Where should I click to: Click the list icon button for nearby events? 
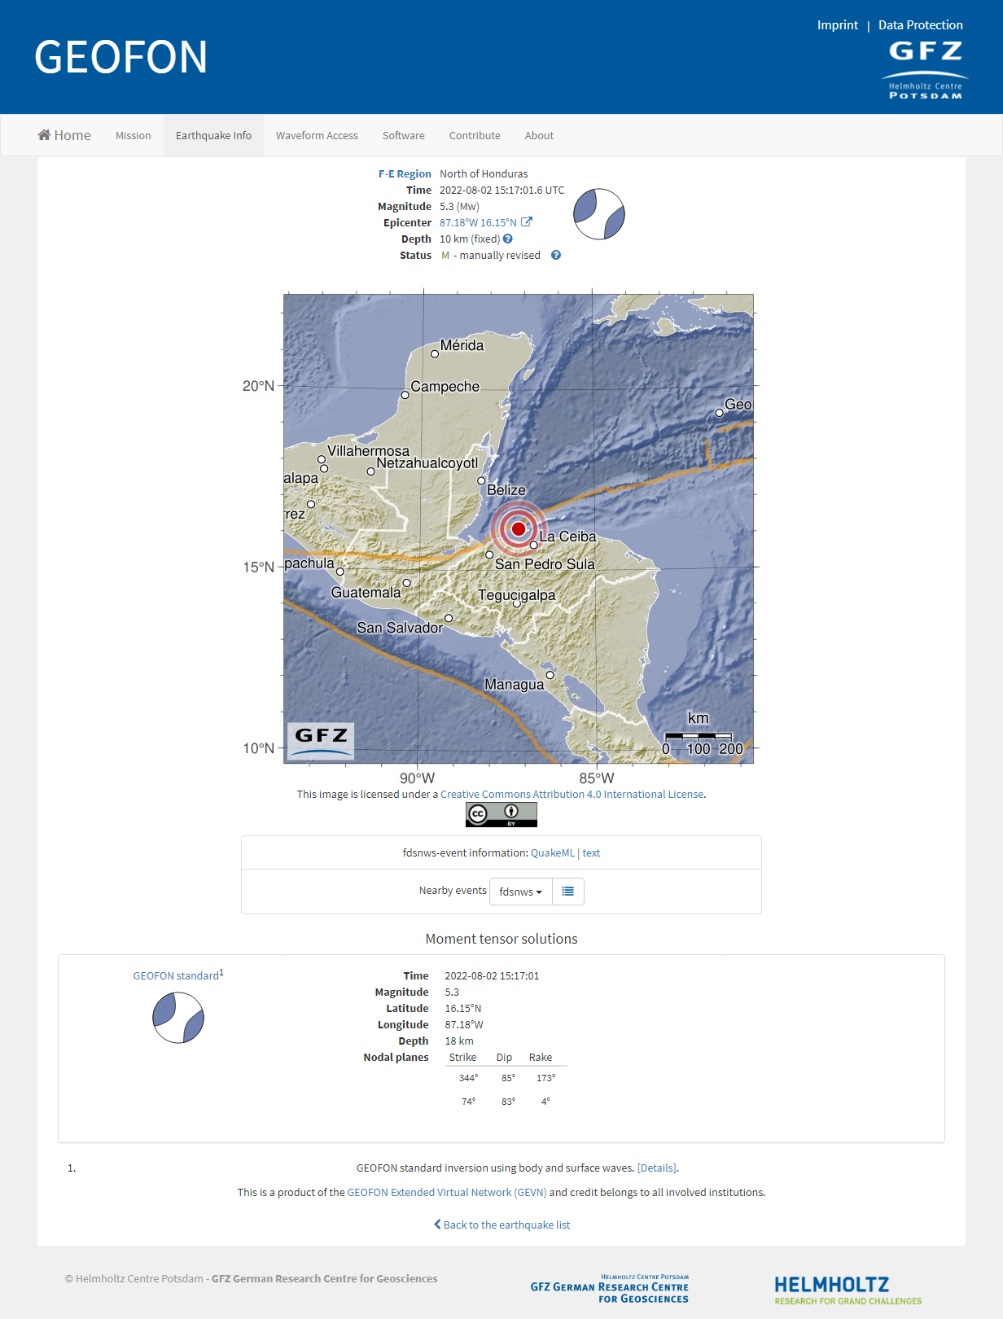567,892
